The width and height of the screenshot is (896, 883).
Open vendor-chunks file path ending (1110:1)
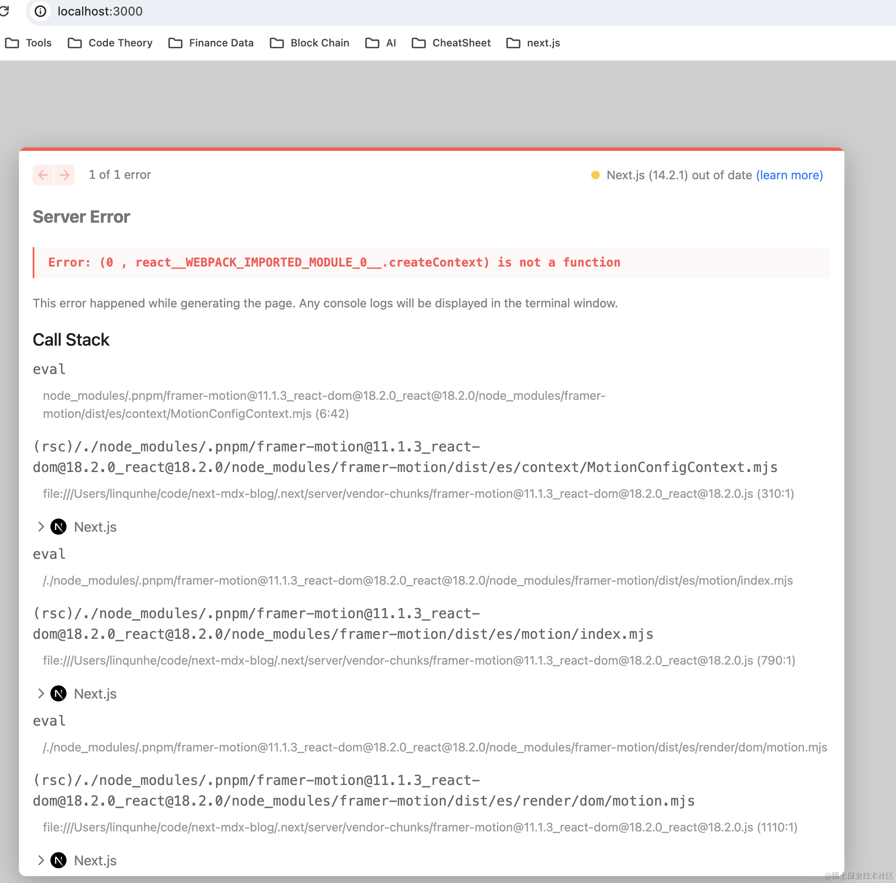coord(420,828)
